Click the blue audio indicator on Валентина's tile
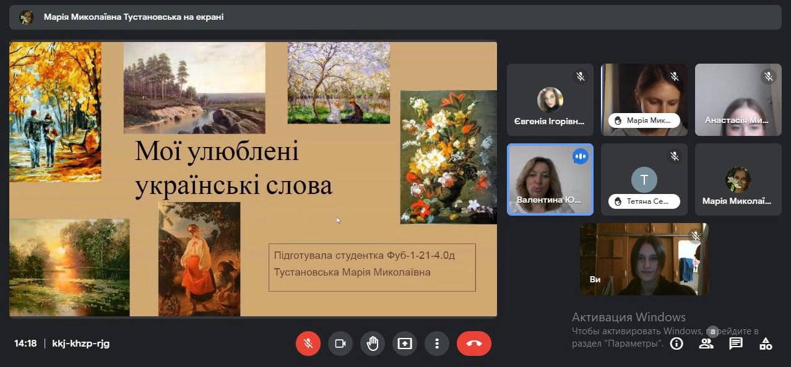The width and height of the screenshot is (791, 367). 580,157
